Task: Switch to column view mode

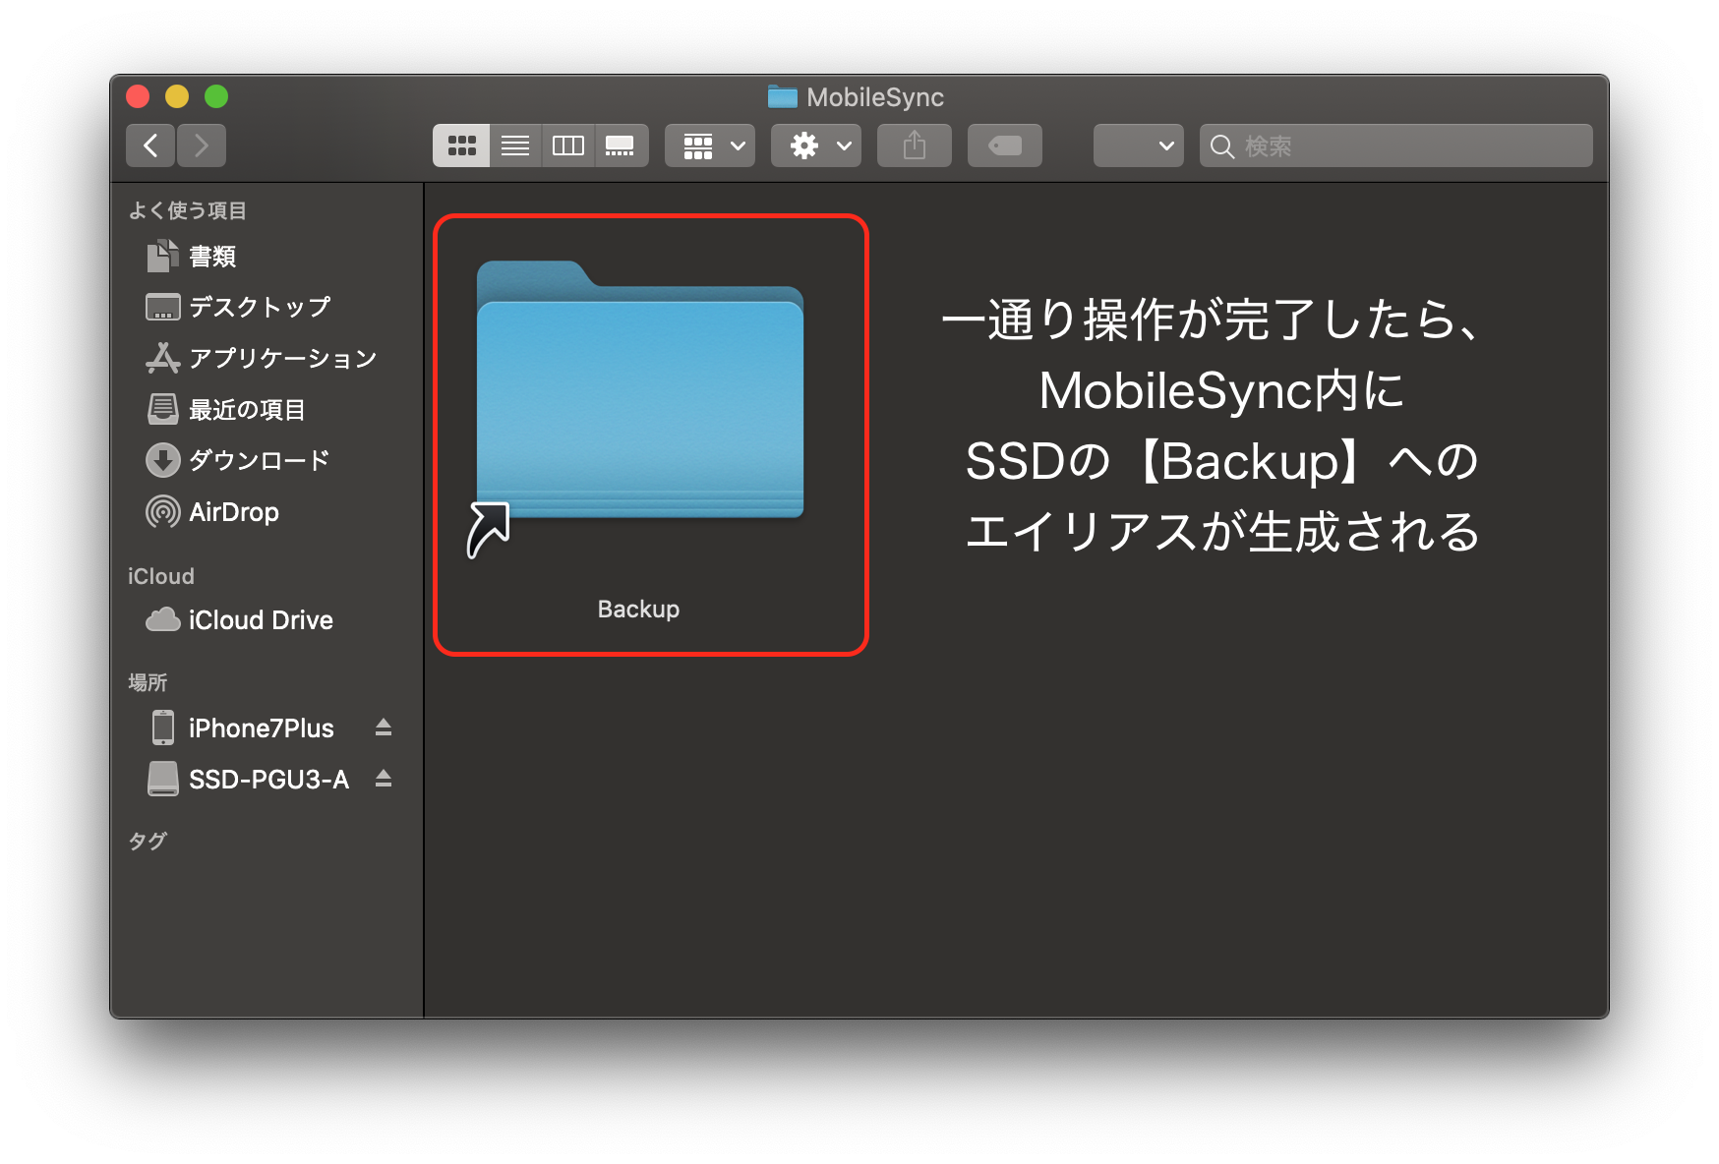Action: pos(568,145)
